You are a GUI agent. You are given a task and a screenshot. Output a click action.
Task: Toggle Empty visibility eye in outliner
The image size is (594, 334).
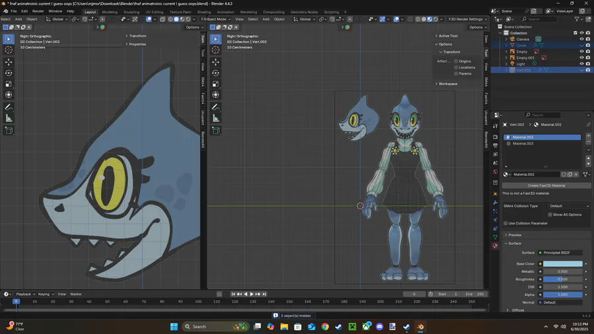(581, 51)
